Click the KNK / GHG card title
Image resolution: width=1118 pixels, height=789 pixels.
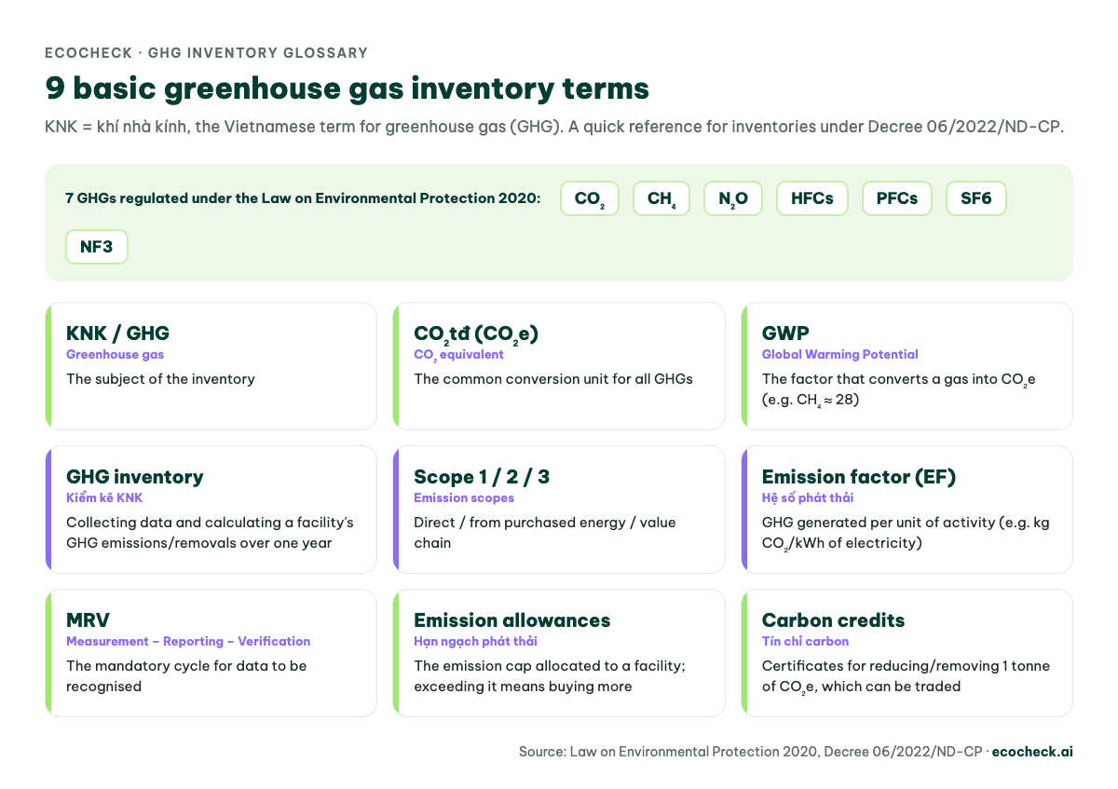[x=117, y=333]
